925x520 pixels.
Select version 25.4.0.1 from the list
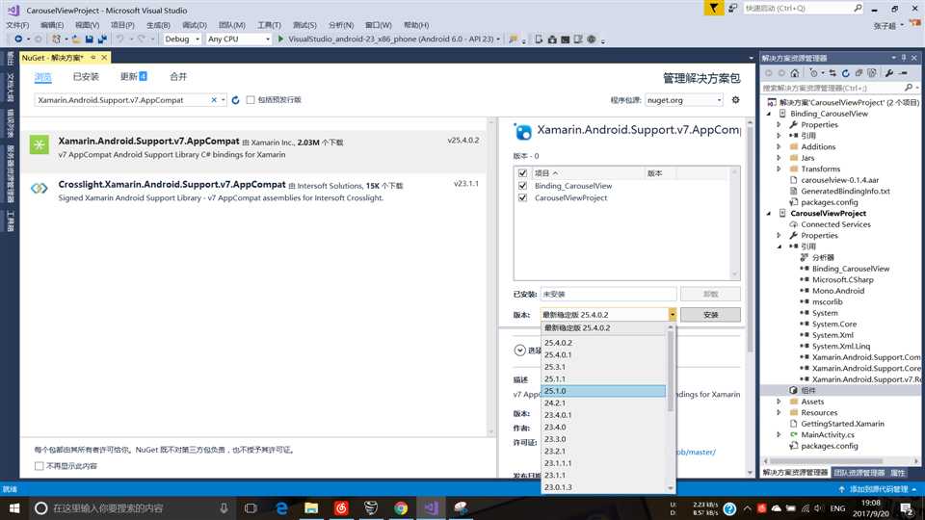click(x=603, y=355)
